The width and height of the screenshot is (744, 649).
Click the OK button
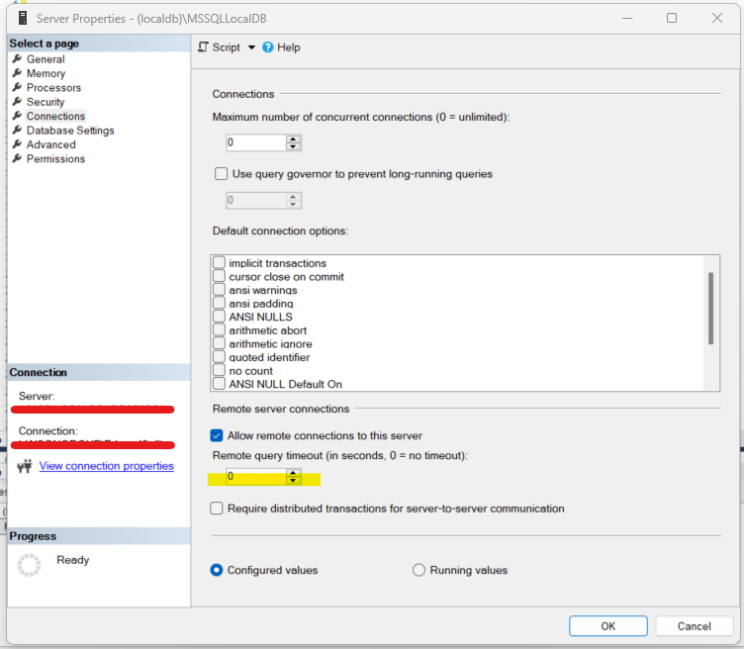point(607,626)
